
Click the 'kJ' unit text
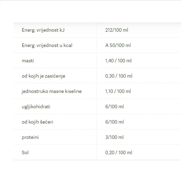coord(62,30)
